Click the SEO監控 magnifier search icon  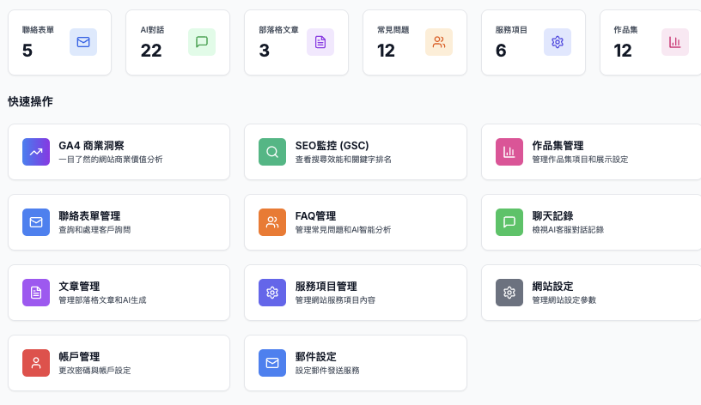tap(272, 152)
